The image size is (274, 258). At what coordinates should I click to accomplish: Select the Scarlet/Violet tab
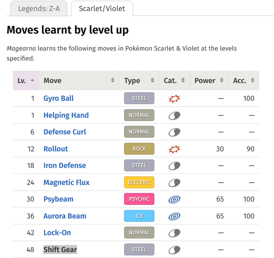coord(102,9)
